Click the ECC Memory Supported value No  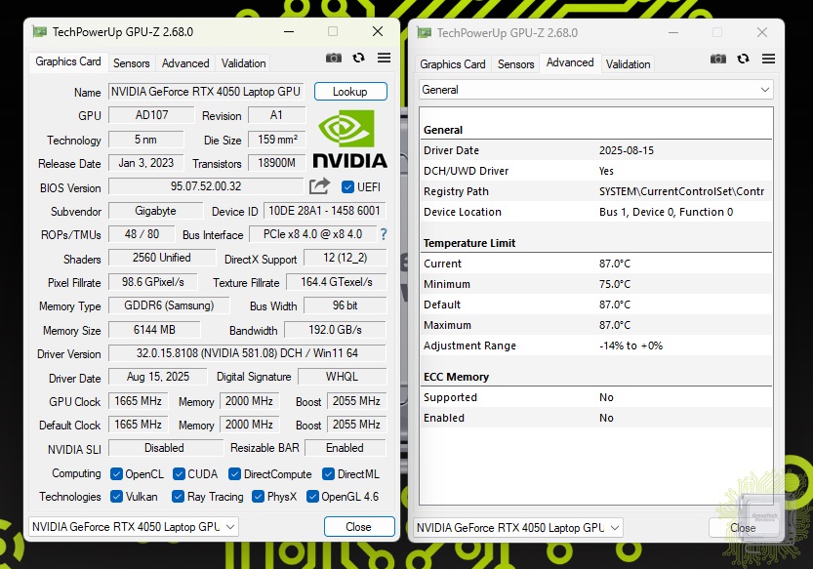coord(606,397)
